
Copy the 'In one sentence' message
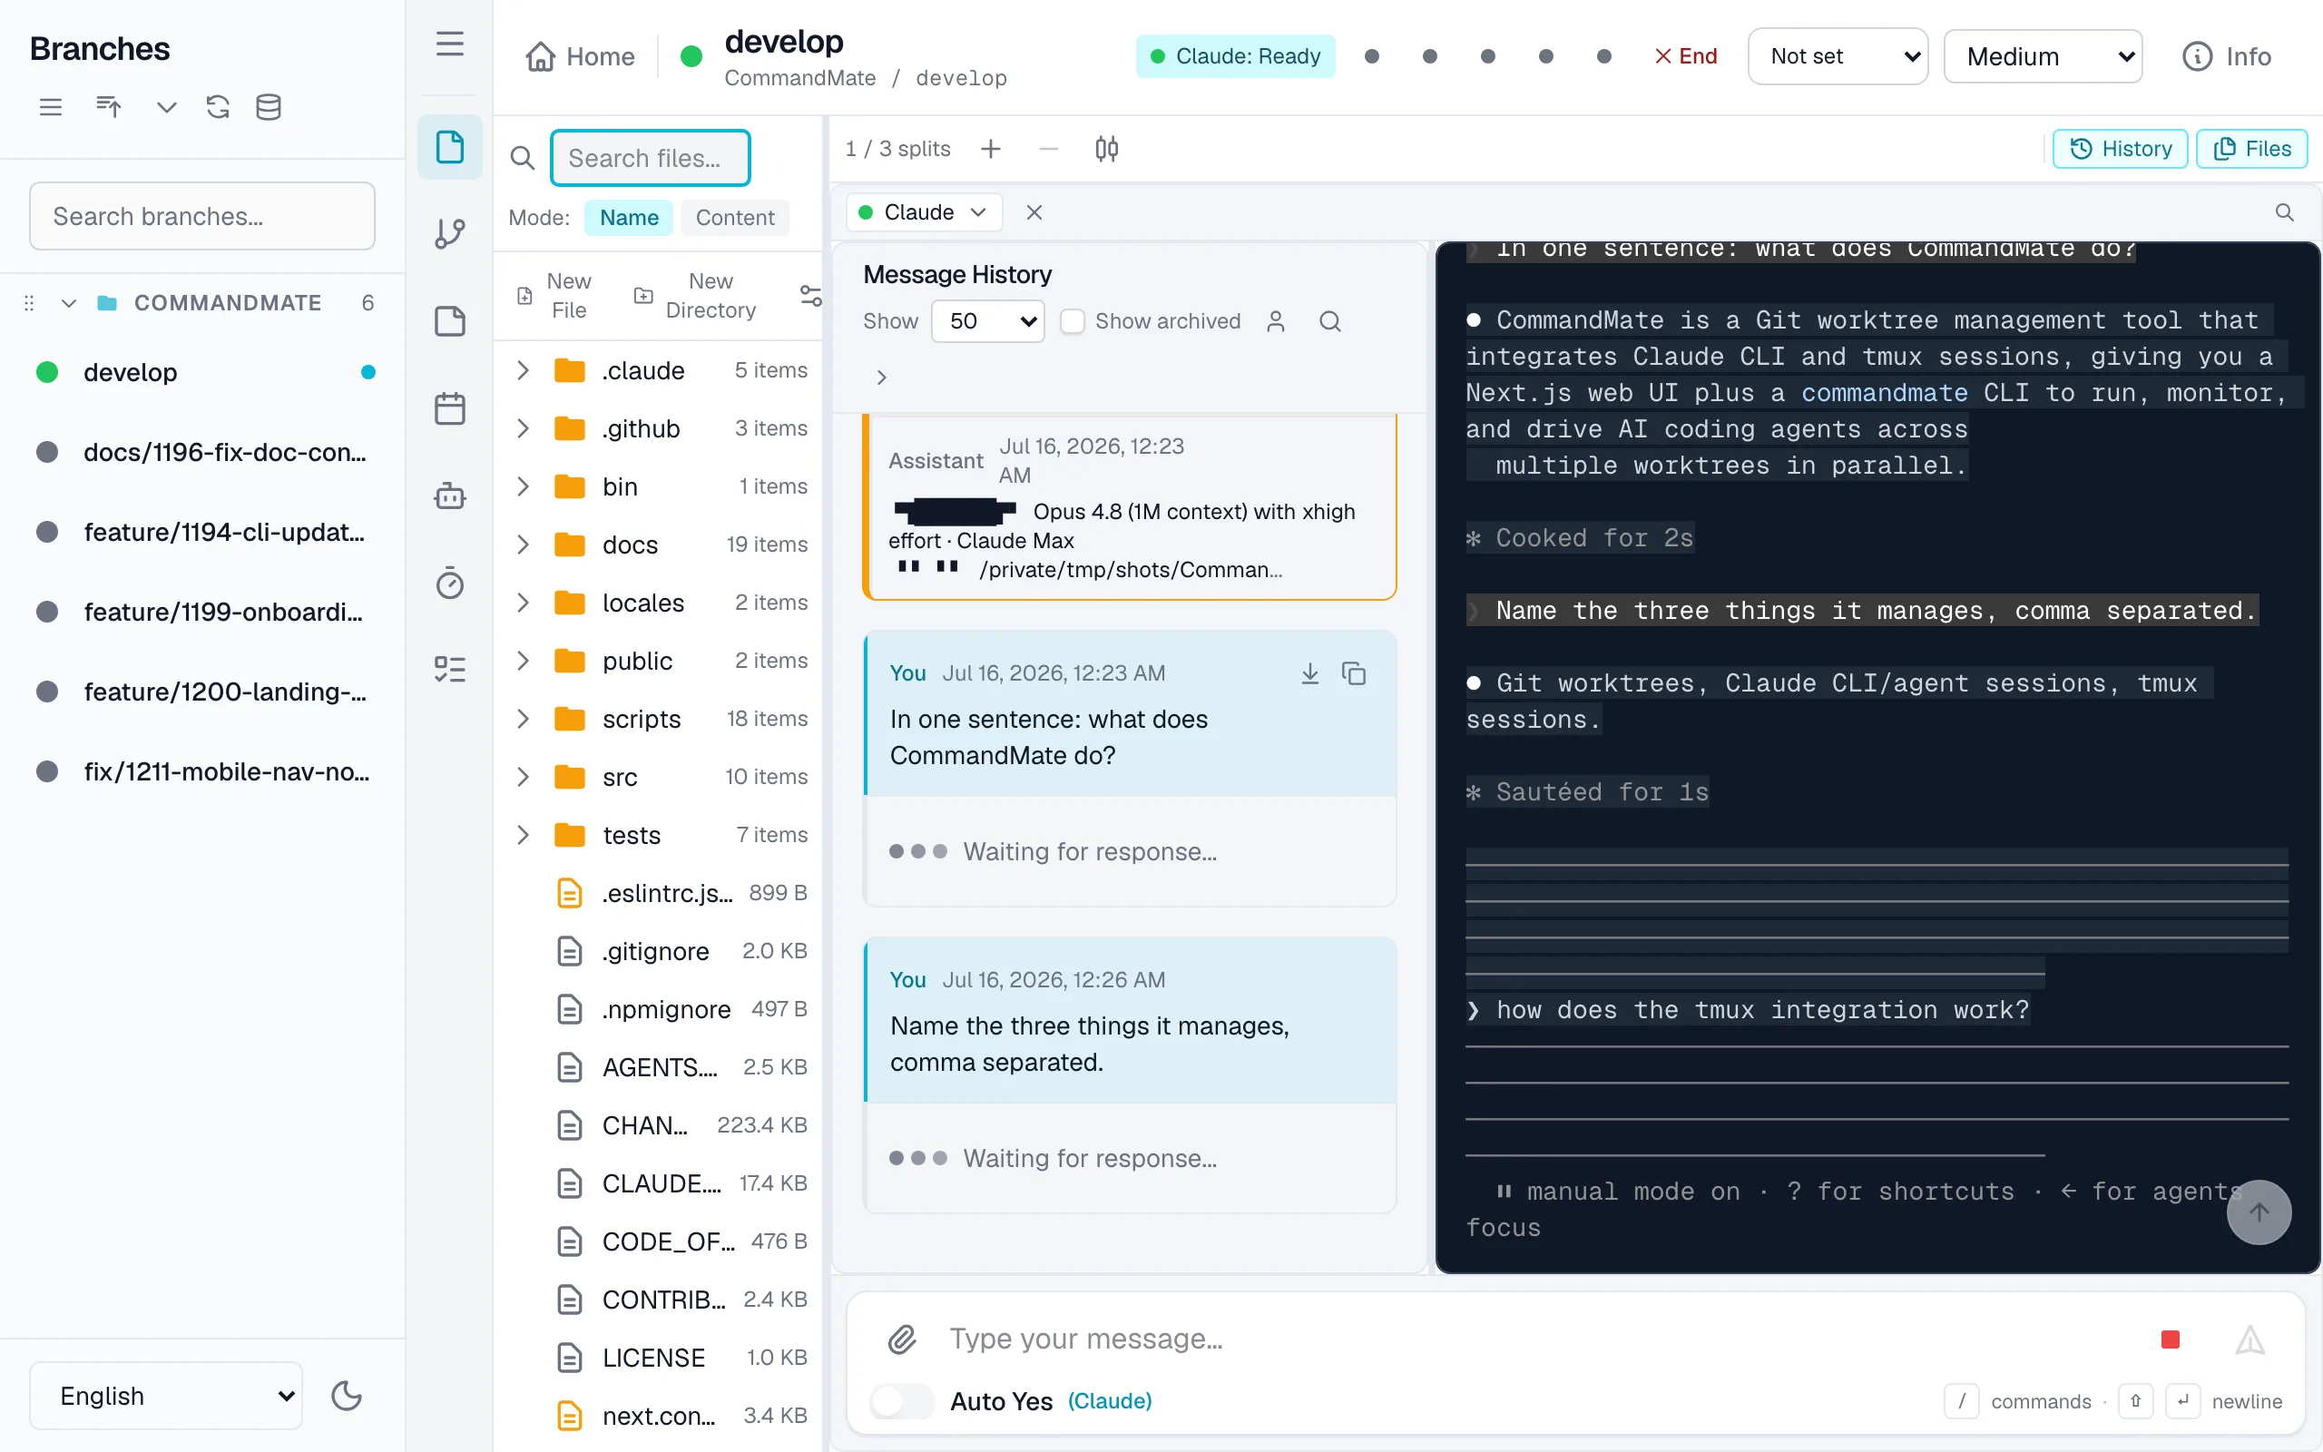[1354, 673]
